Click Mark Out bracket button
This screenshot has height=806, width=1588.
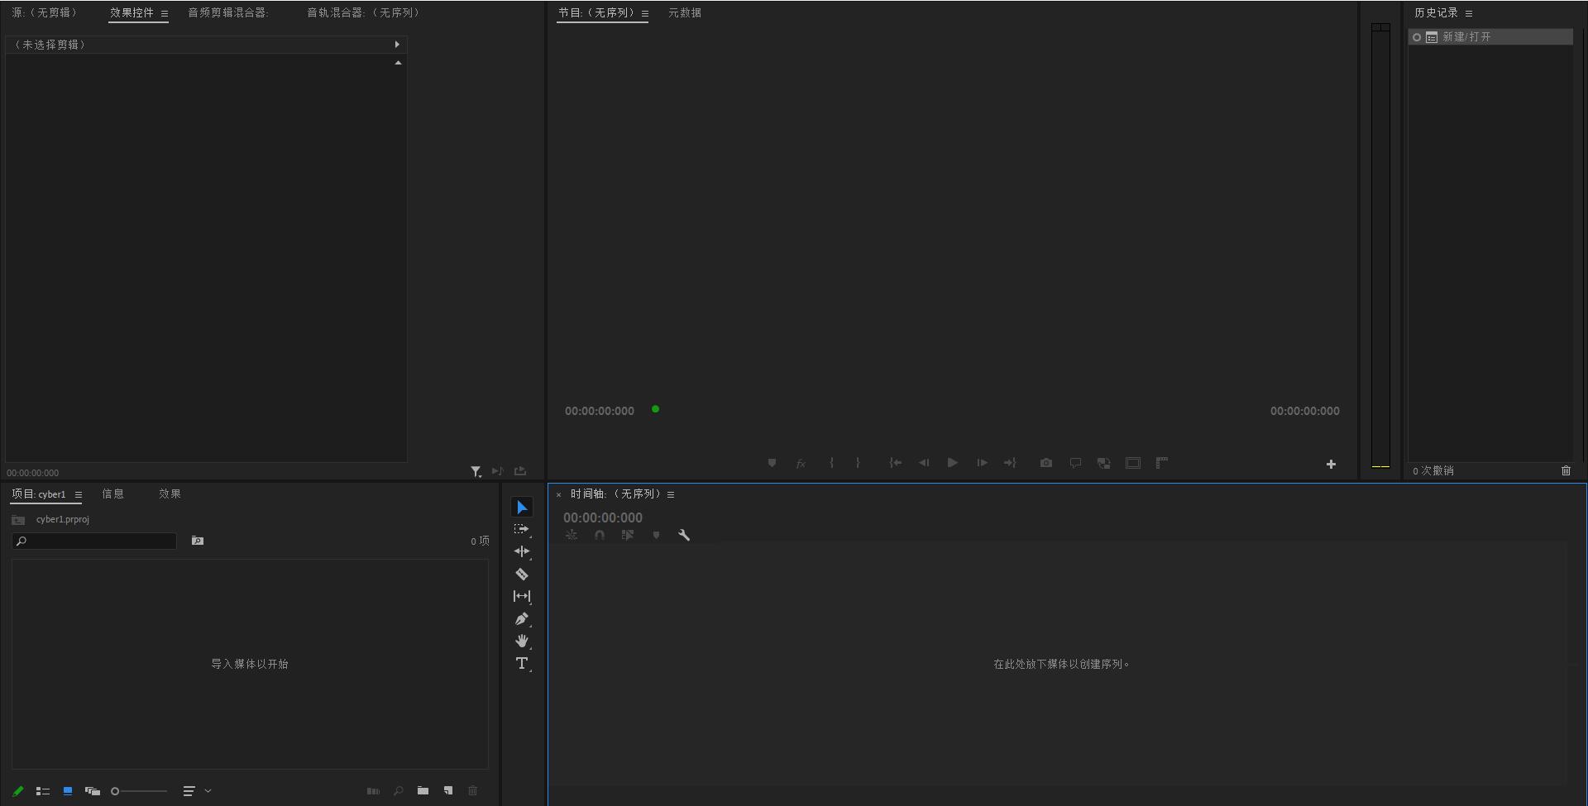pyautogui.click(x=858, y=463)
